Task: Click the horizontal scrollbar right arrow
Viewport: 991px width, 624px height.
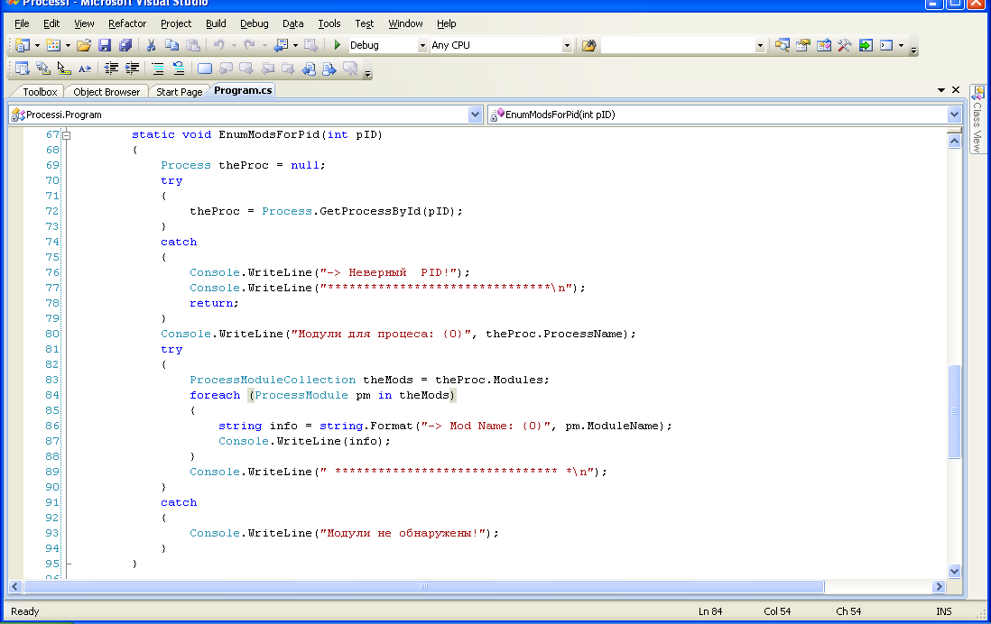Action: (x=940, y=587)
